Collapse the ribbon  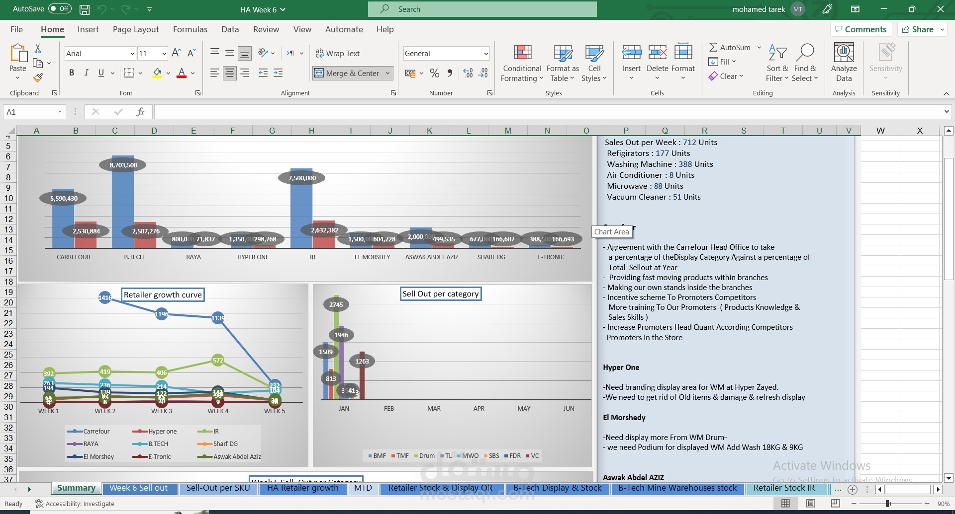point(947,93)
